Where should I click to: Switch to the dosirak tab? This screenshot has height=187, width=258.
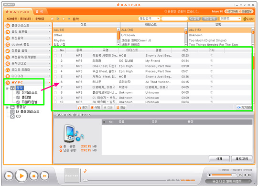(18, 12)
